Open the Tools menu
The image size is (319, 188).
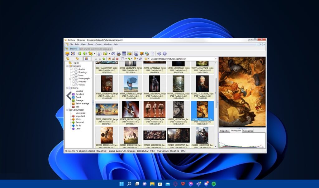click(x=90, y=44)
